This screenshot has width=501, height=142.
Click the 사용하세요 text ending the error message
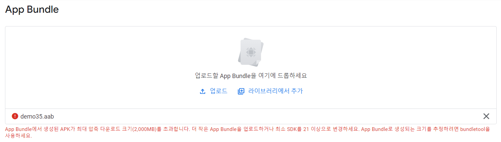18,136
